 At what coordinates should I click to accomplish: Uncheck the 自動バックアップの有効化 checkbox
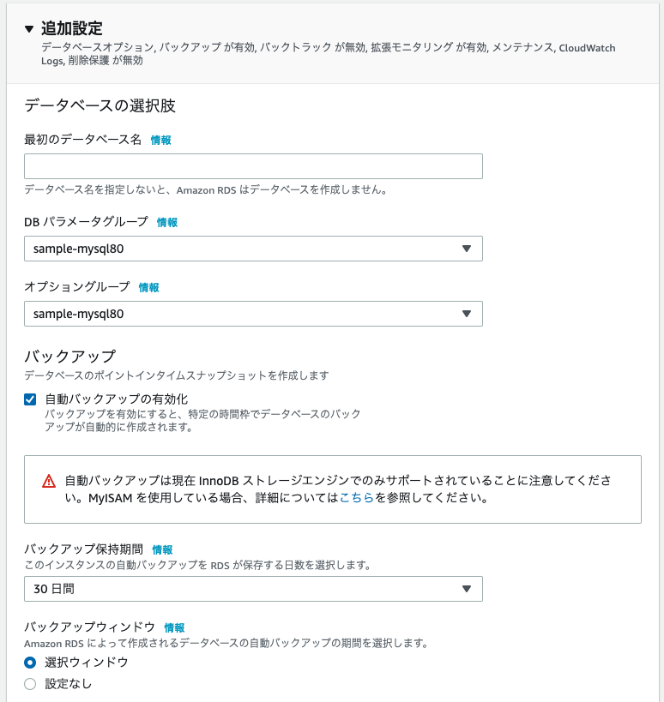tap(30, 399)
